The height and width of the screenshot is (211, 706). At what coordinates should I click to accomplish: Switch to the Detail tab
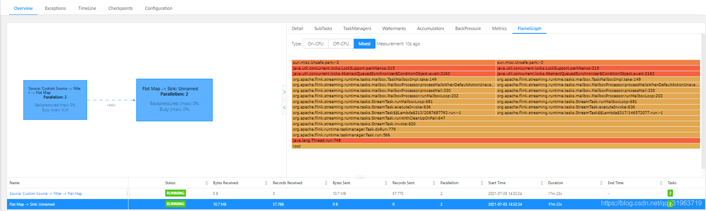pos(297,28)
